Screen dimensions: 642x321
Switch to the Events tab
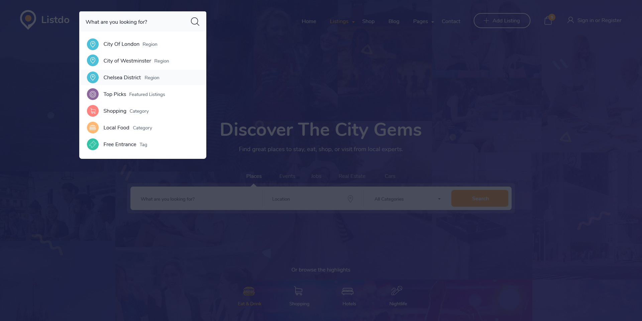coord(287,176)
